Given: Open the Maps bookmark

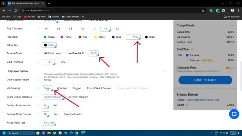Looking at the screenshot, I should point(17,16).
